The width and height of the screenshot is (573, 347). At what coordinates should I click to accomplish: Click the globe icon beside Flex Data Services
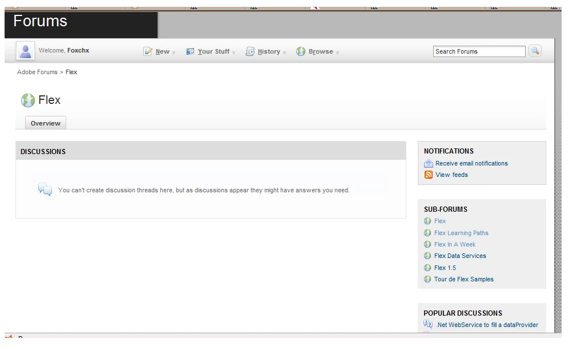[x=427, y=256]
